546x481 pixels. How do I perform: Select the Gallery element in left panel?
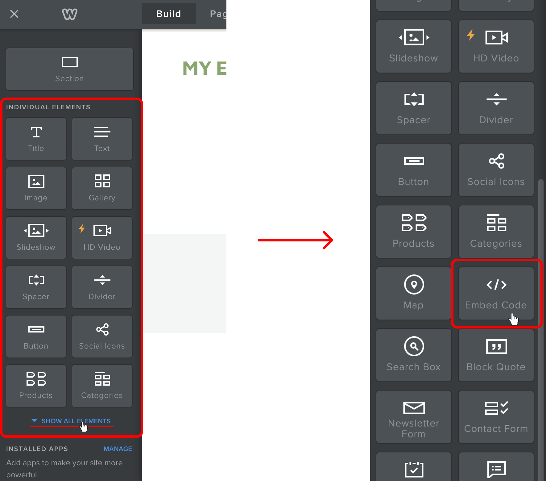102,188
